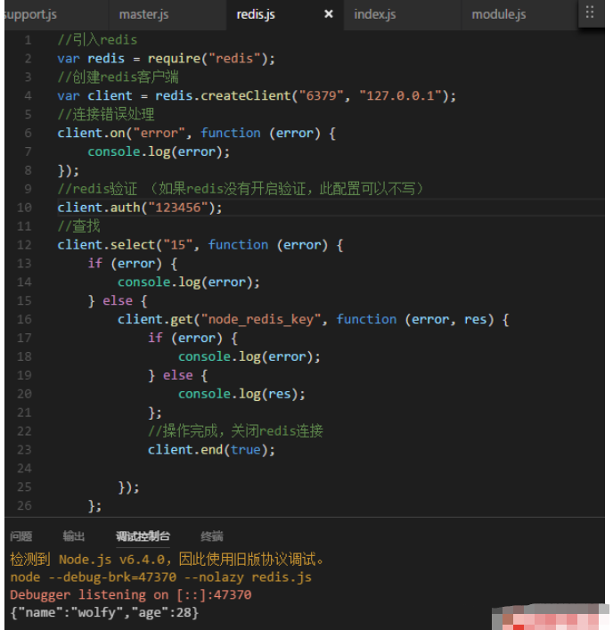Image resolution: width=613 pixels, height=630 pixels.
Task: Click the else keyword on line 15
Action: click(x=118, y=301)
